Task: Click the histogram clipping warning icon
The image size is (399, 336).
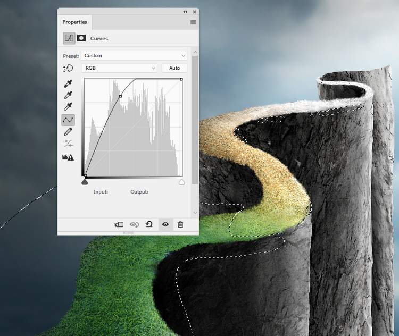Action: [x=68, y=157]
